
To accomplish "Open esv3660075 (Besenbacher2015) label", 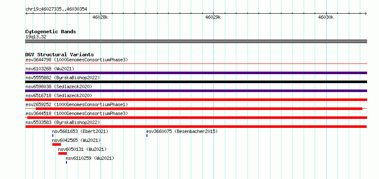I will pyautogui.click(x=182, y=131).
